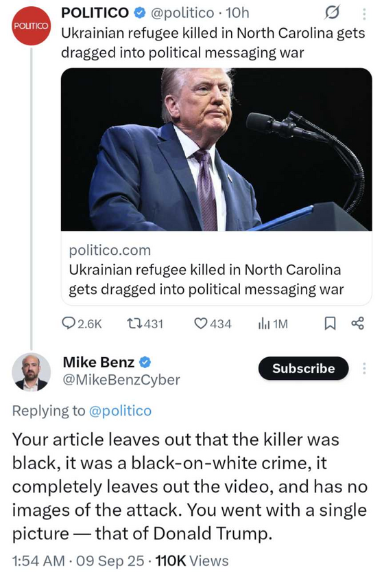
Task: Open the 110K Views count
Action: point(192,561)
